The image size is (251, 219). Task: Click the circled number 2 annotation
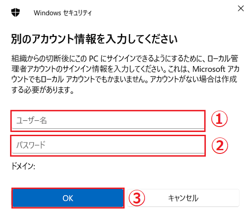pyautogui.click(x=220, y=146)
